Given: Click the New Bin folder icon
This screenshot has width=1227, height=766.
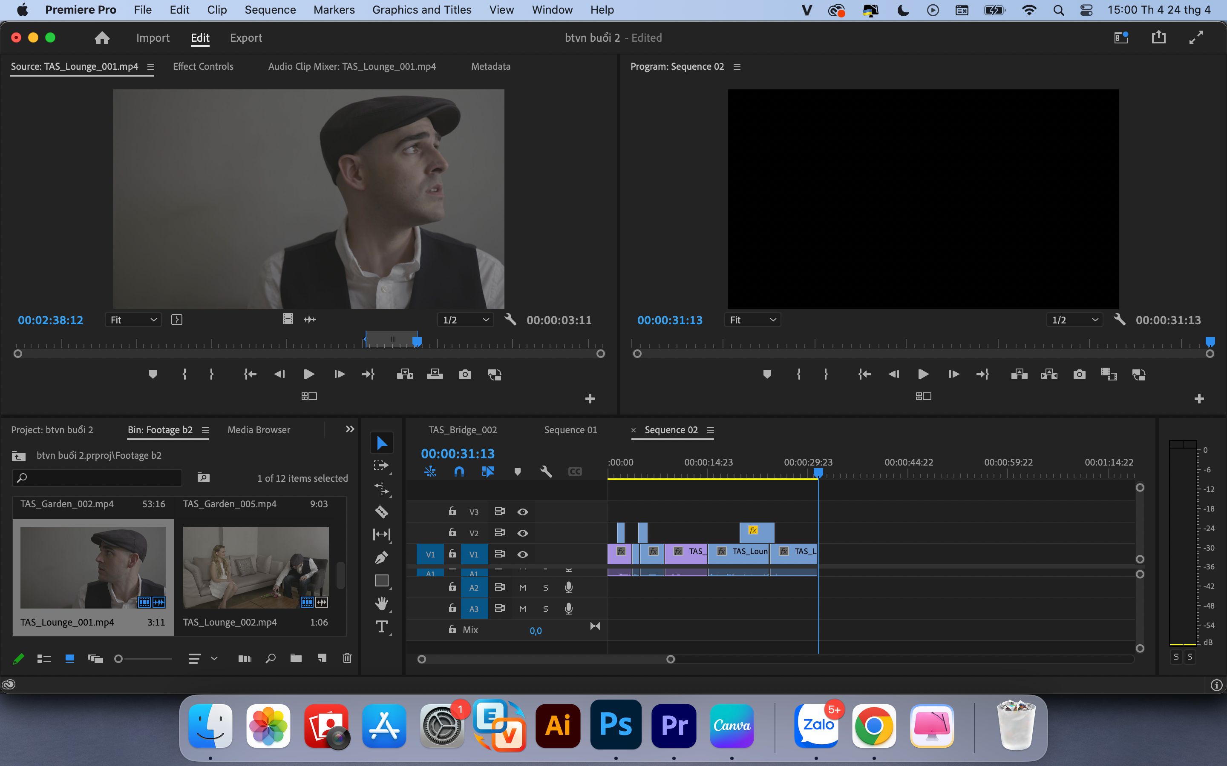Looking at the screenshot, I should pyautogui.click(x=296, y=659).
